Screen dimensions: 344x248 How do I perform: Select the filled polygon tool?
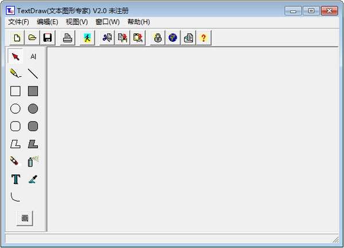pos(33,144)
